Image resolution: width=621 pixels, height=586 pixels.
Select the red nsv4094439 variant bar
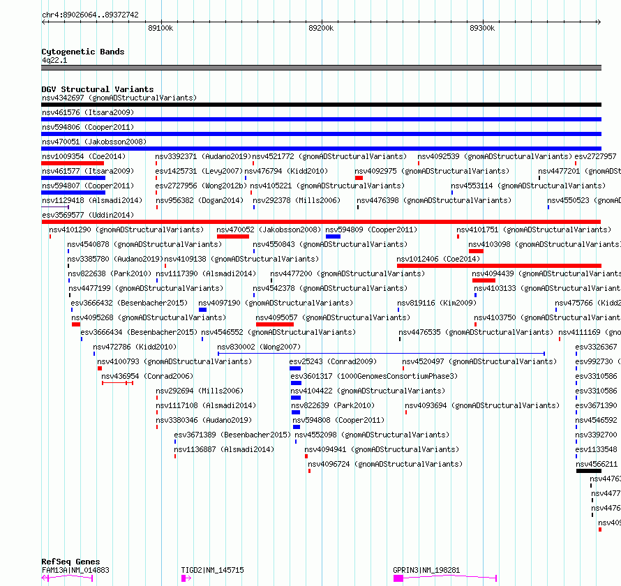pyautogui.click(x=484, y=280)
